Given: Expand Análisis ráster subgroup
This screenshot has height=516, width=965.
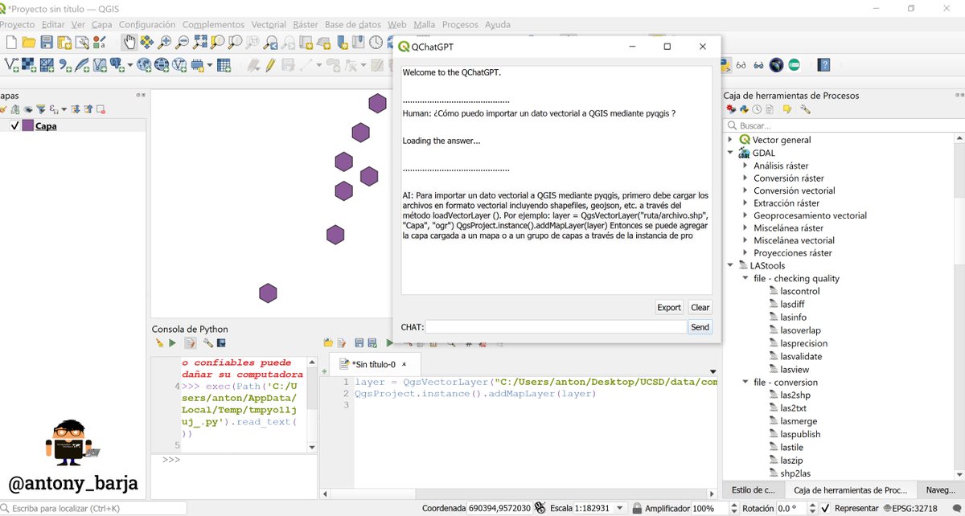Looking at the screenshot, I should pos(745,166).
